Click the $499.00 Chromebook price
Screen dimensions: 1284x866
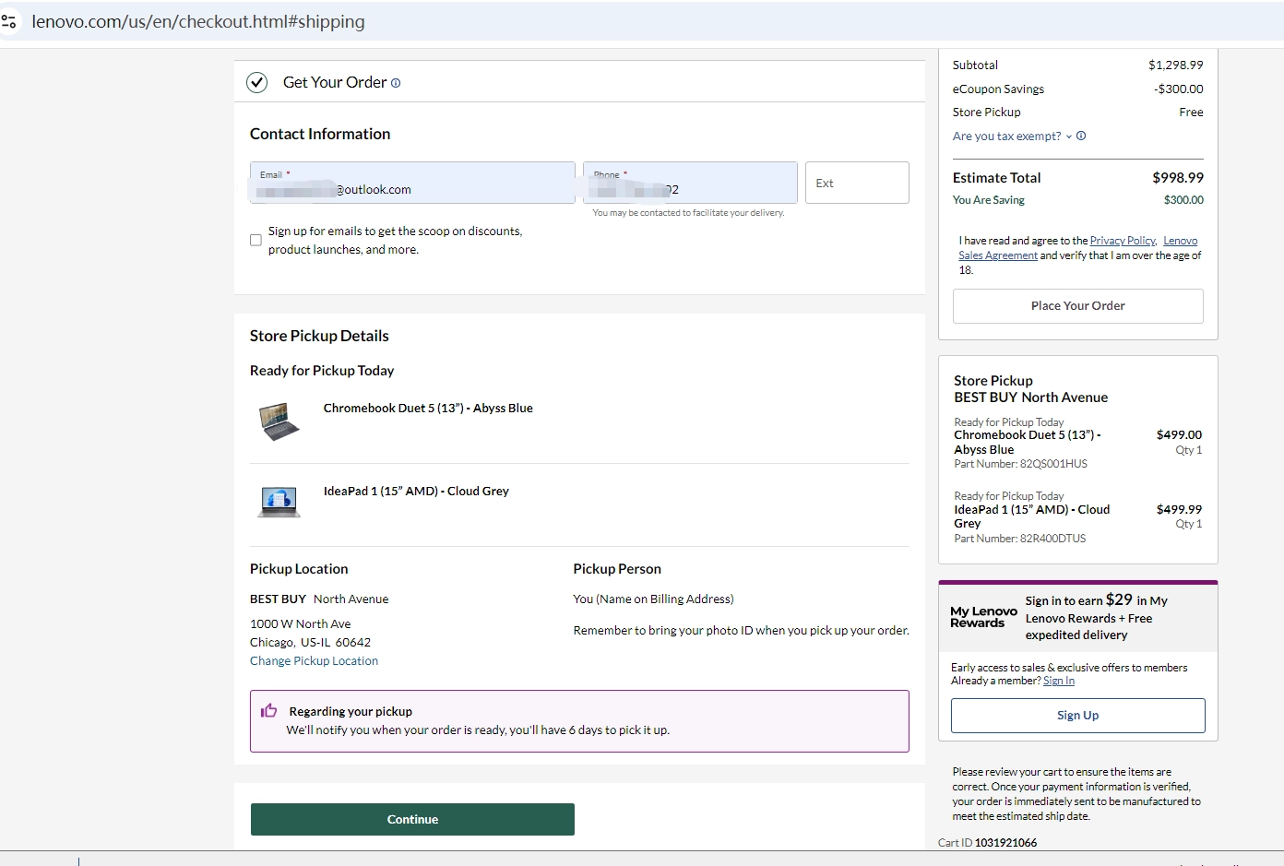(x=1179, y=435)
